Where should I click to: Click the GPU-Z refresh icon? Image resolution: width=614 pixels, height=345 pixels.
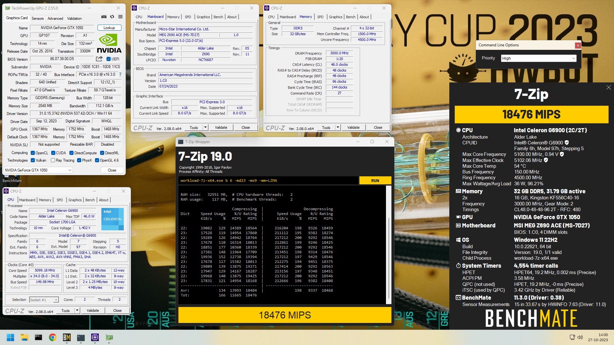coord(112,17)
